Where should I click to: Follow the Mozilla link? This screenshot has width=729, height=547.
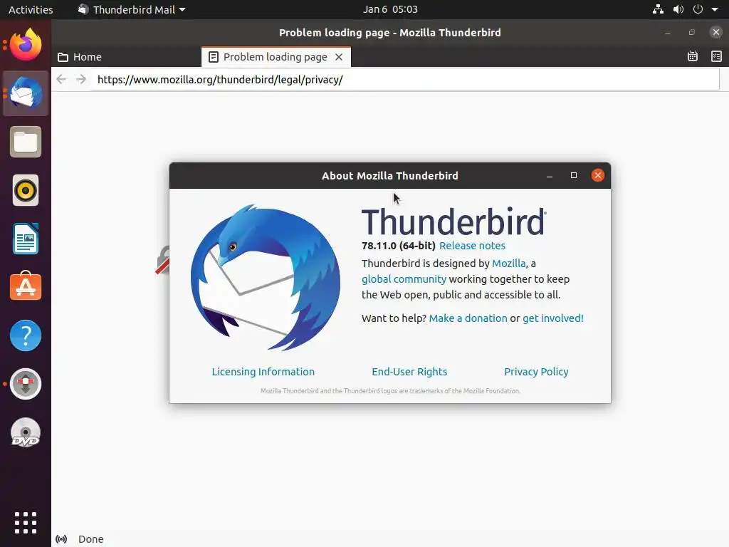(x=508, y=264)
